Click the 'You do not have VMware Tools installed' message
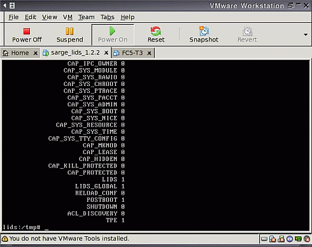The width and height of the screenshot is (312, 247). pos(69,239)
